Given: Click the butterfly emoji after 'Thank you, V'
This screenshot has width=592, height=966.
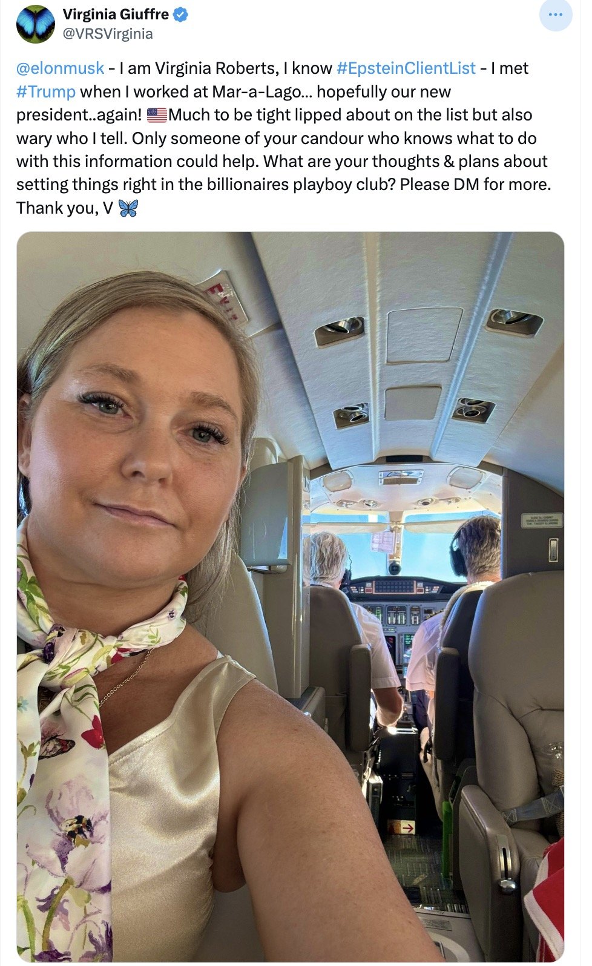Looking at the screenshot, I should click(x=128, y=208).
